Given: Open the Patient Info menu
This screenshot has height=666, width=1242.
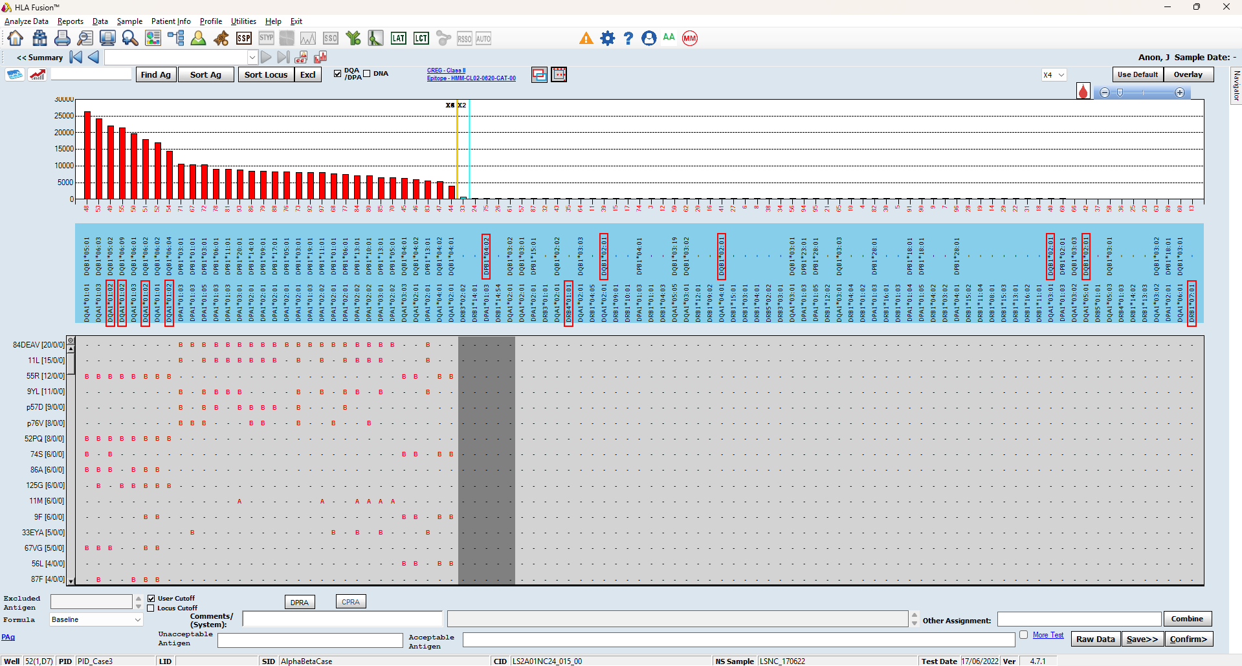Looking at the screenshot, I should pos(171,21).
